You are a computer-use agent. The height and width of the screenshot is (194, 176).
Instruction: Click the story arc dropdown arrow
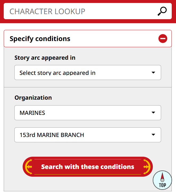point(153,72)
